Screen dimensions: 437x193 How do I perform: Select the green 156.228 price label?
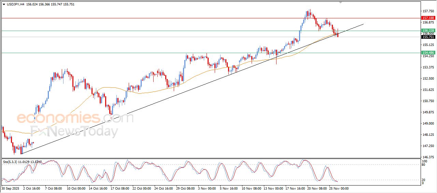[x=428, y=31]
